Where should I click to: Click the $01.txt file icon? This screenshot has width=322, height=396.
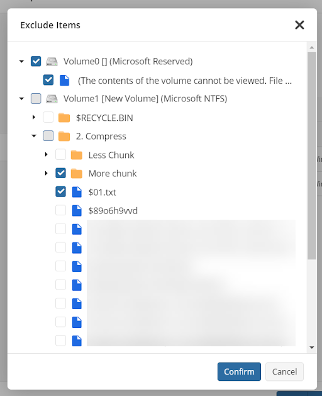[x=77, y=192]
